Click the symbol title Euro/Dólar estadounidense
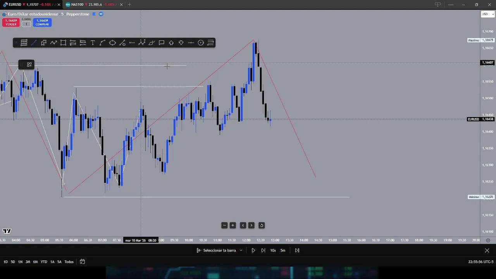This screenshot has width=496, height=279. tap(33, 14)
